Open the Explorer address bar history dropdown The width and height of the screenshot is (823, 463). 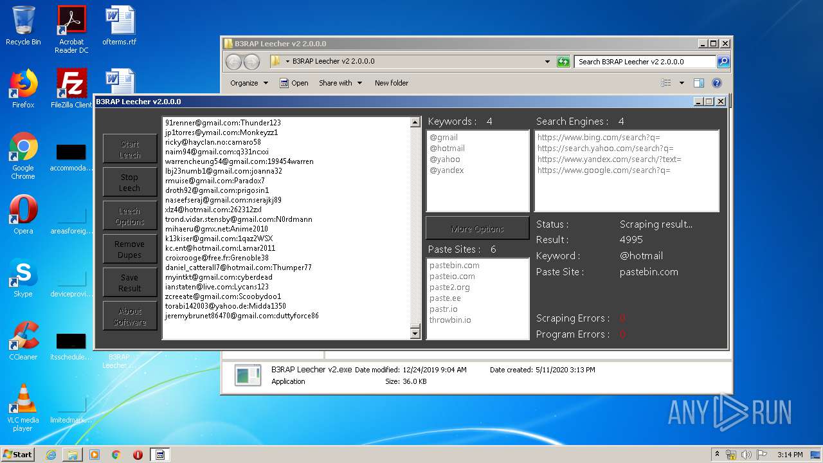pos(547,62)
